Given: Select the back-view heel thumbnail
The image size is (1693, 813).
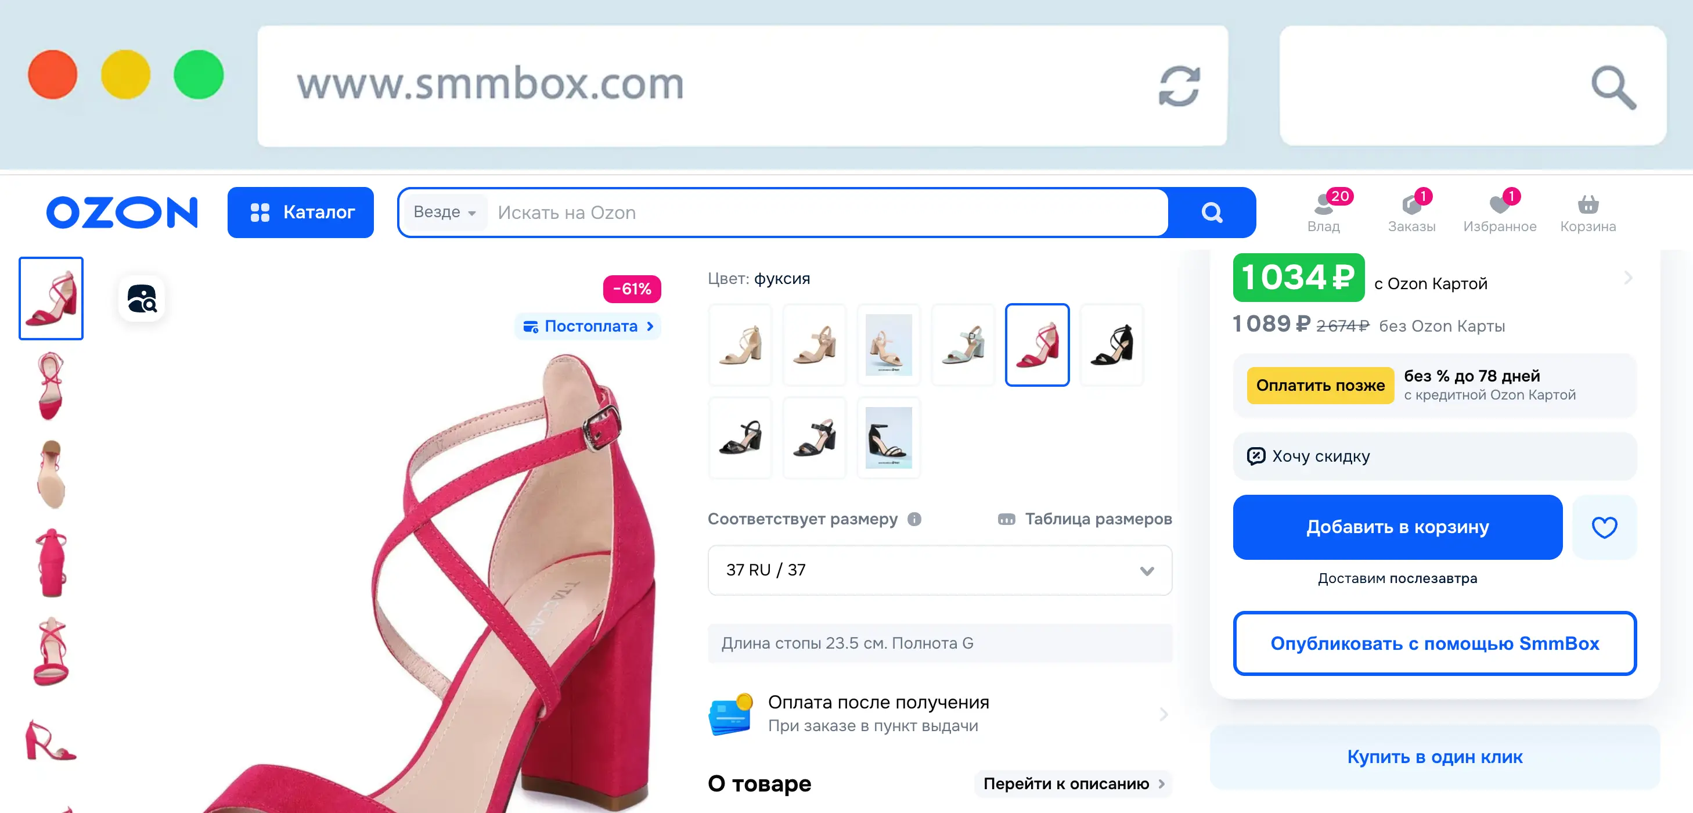Looking at the screenshot, I should tap(51, 562).
